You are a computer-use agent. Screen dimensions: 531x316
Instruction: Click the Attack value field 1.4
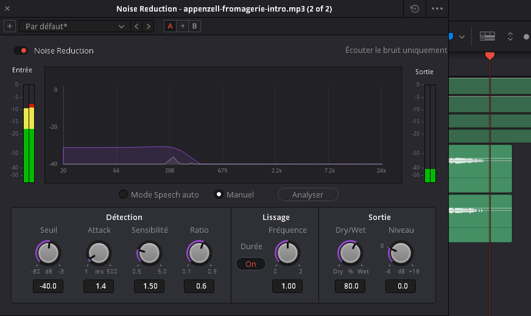(99, 286)
